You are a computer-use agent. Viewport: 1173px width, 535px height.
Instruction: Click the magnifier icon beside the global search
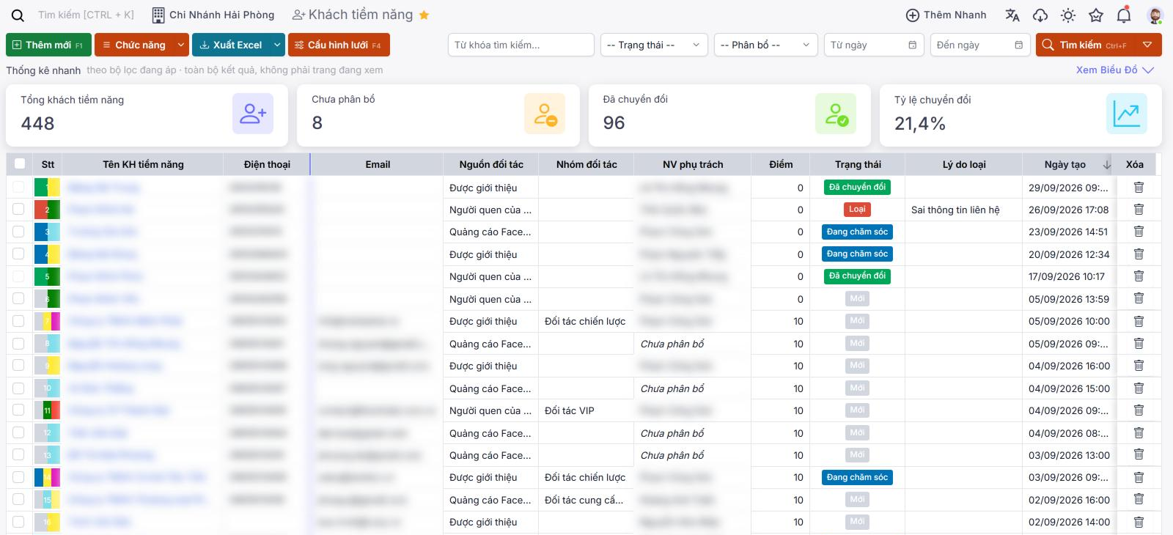[x=18, y=15]
